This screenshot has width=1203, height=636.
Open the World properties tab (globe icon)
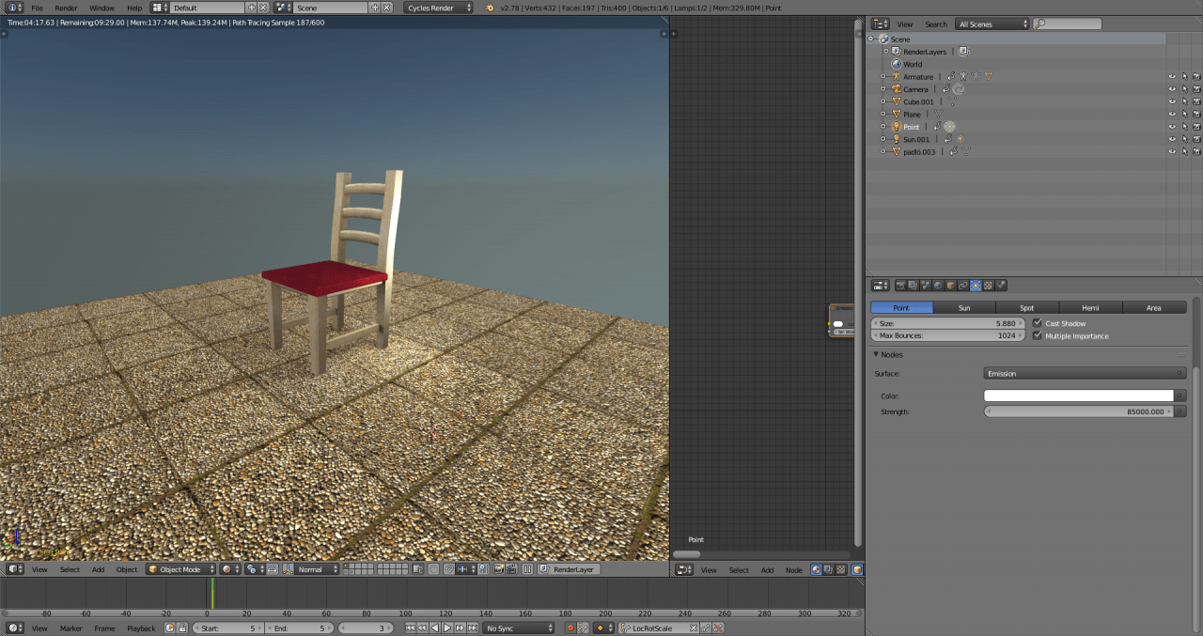938,286
